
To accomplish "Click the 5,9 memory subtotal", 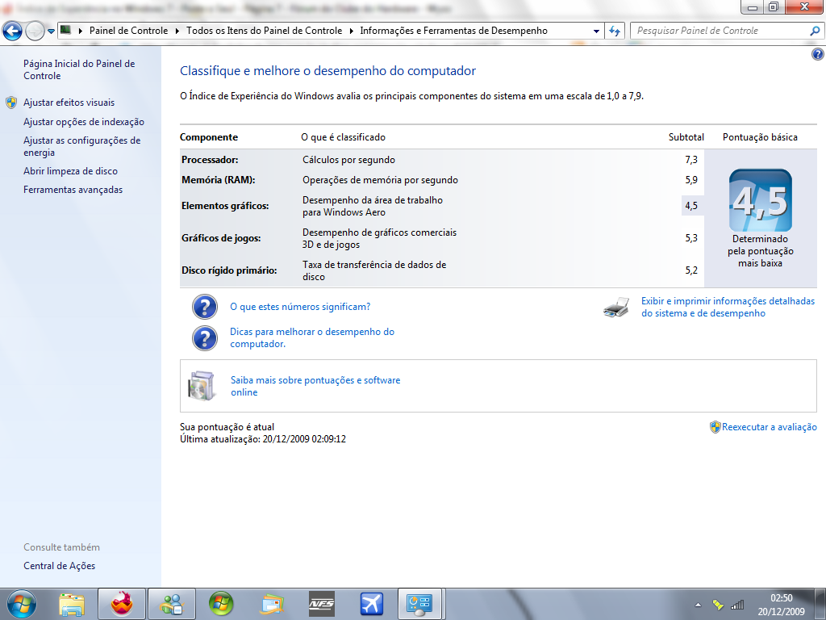I will click(691, 180).
